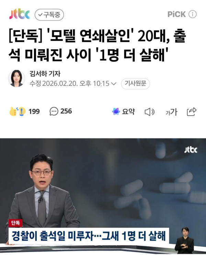The image size is (206, 255).
Task: View the 256 comments count
Action: coord(66,111)
